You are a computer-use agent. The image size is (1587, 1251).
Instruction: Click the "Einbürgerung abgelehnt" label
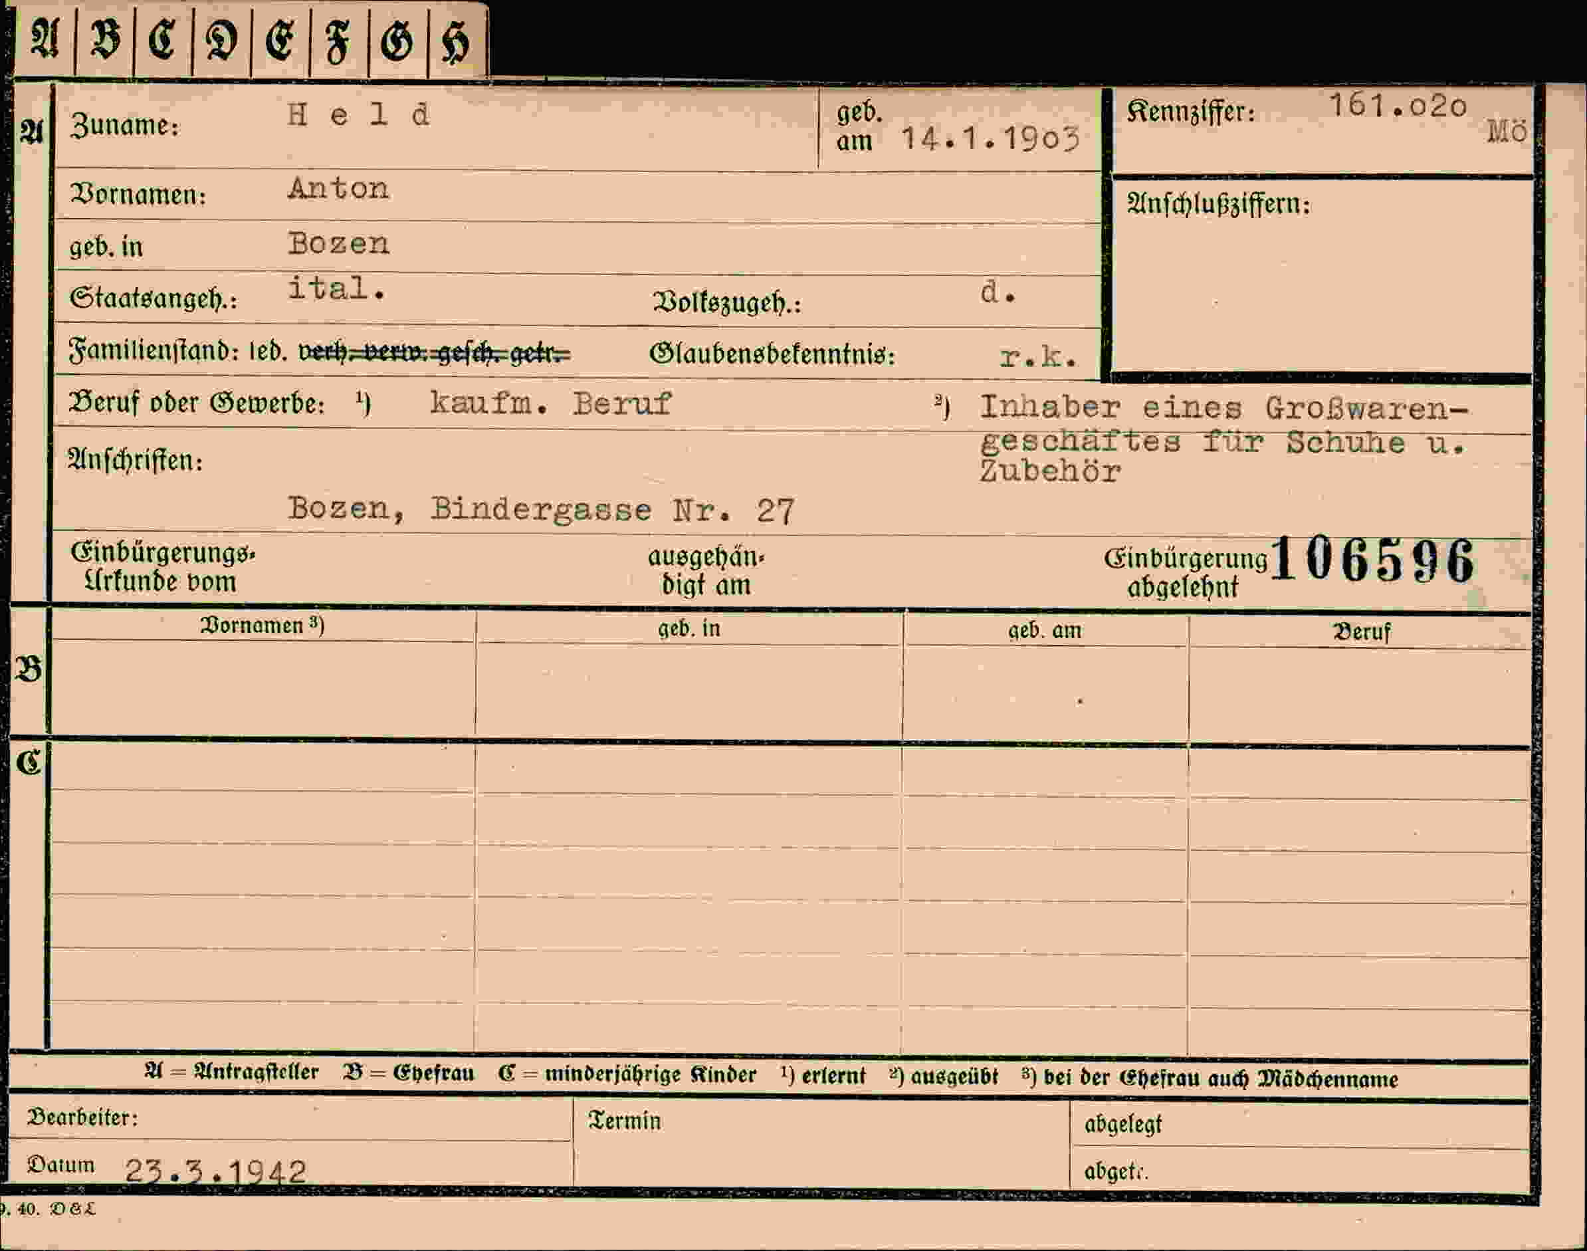1185,573
